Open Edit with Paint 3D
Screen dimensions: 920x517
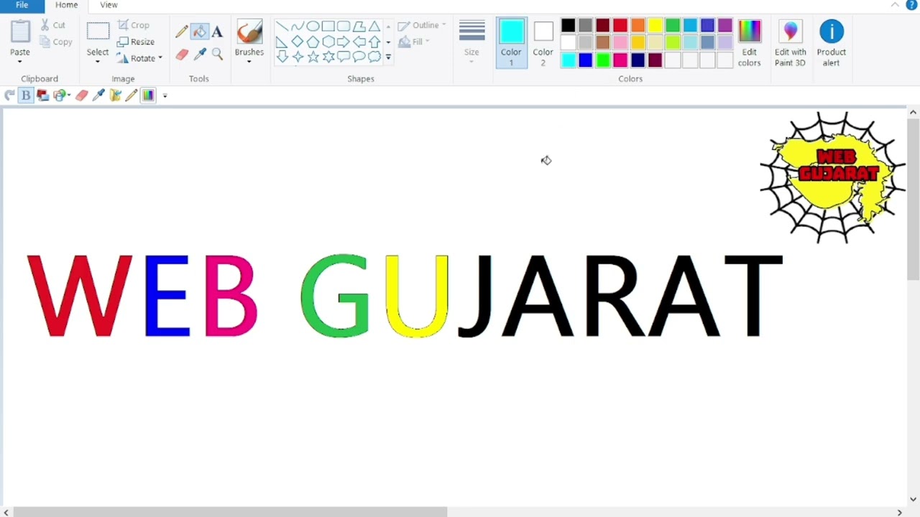click(790, 43)
